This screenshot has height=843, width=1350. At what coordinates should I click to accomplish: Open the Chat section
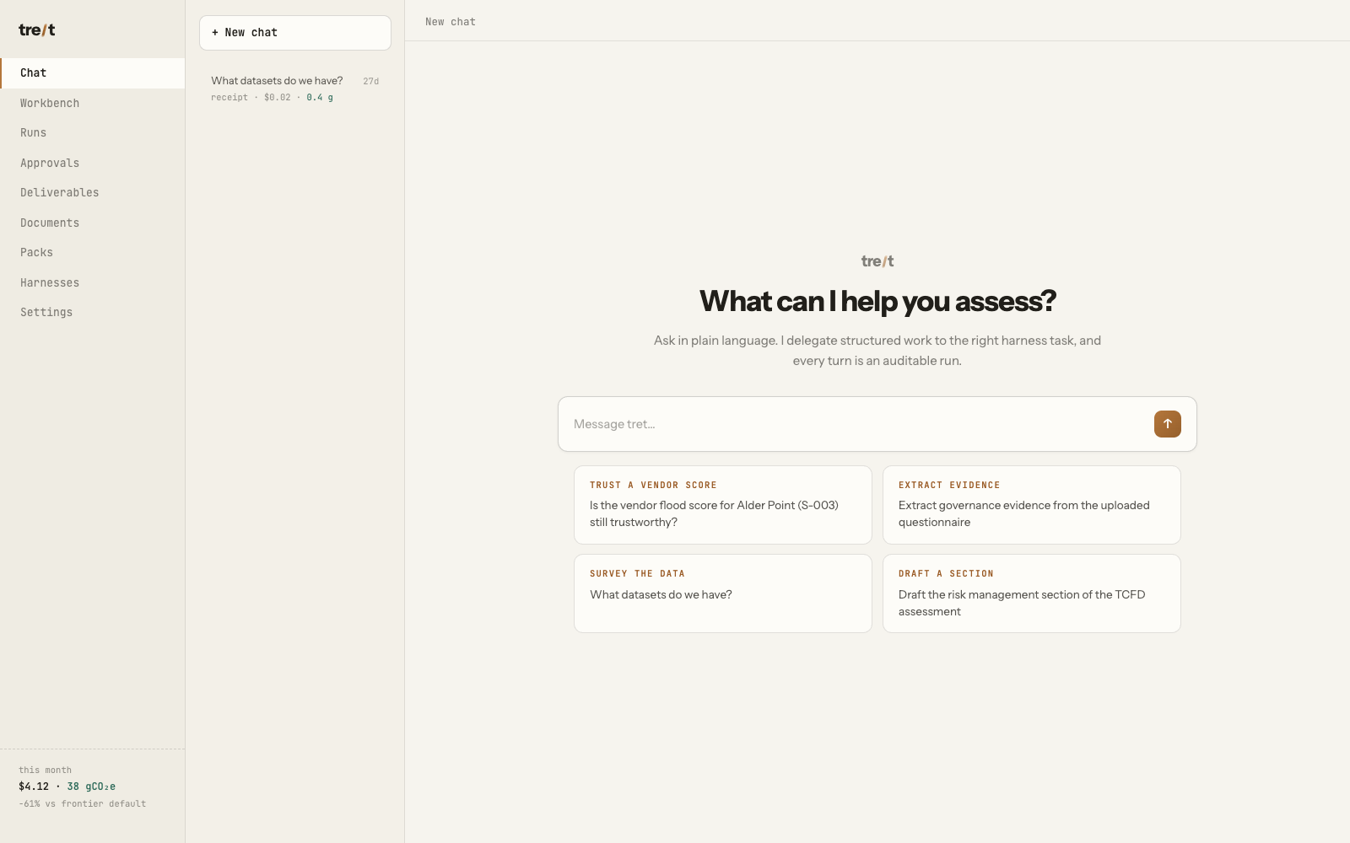[x=93, y=73]
